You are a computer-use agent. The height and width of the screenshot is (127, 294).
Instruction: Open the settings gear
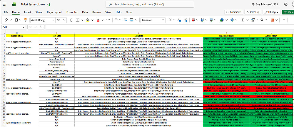coord(286,4)
